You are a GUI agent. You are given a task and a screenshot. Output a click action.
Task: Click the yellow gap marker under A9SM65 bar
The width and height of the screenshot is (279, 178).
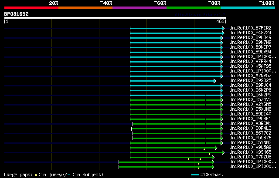[209, 154]
